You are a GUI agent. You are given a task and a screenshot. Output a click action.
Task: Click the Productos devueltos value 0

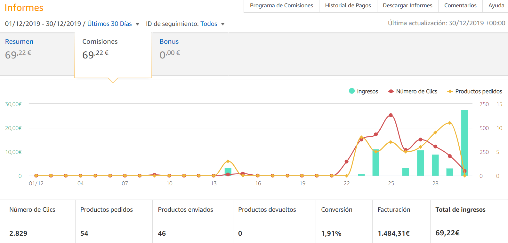coord(240,233)
